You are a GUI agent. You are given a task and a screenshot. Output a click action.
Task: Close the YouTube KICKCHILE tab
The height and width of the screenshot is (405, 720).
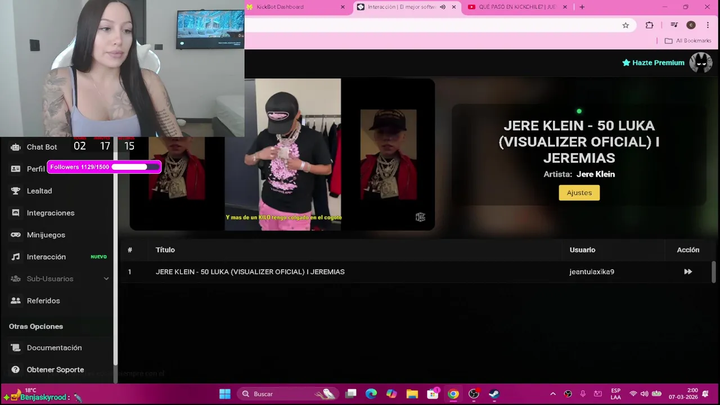point(565,7)
